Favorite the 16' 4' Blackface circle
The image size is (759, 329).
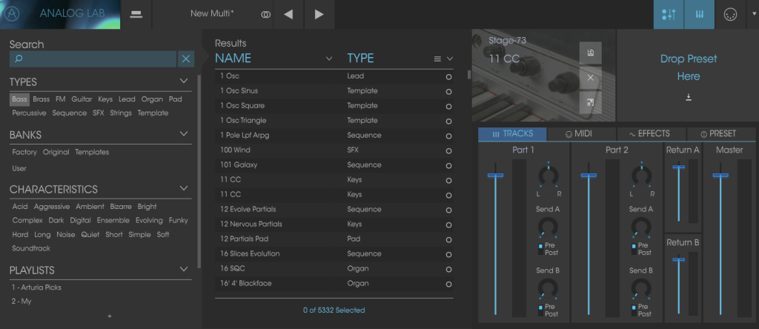tap(448, 284)
